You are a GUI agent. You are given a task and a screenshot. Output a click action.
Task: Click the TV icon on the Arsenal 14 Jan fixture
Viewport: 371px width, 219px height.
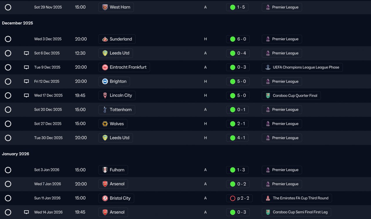pyautogui.click(x=26, y=212)
